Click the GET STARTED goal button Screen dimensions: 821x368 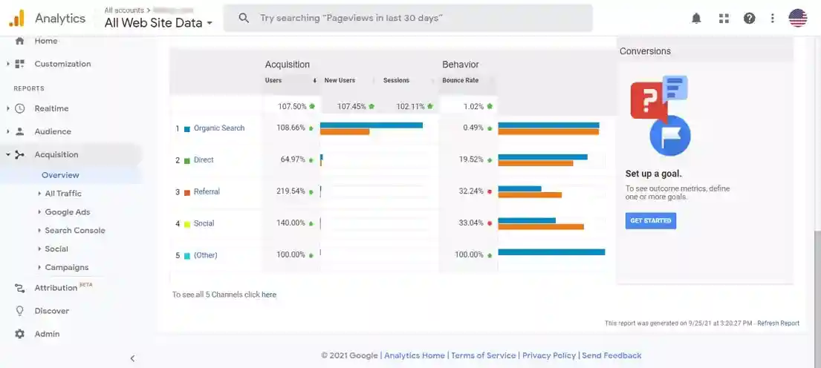pyautogui.click(x=650, y=220)
